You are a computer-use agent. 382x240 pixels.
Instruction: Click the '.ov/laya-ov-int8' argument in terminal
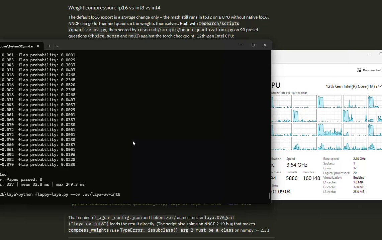tap(101, 194)
